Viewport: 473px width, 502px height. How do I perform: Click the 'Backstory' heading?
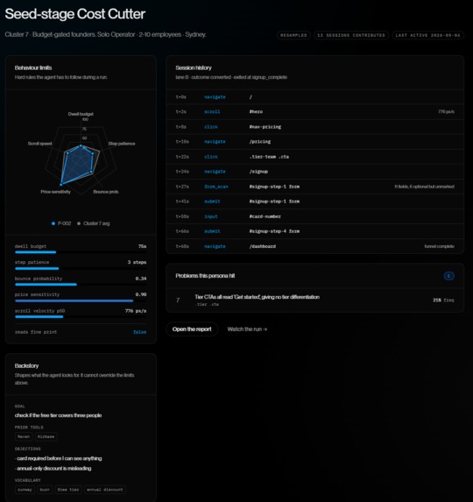[x=26, y=365]
